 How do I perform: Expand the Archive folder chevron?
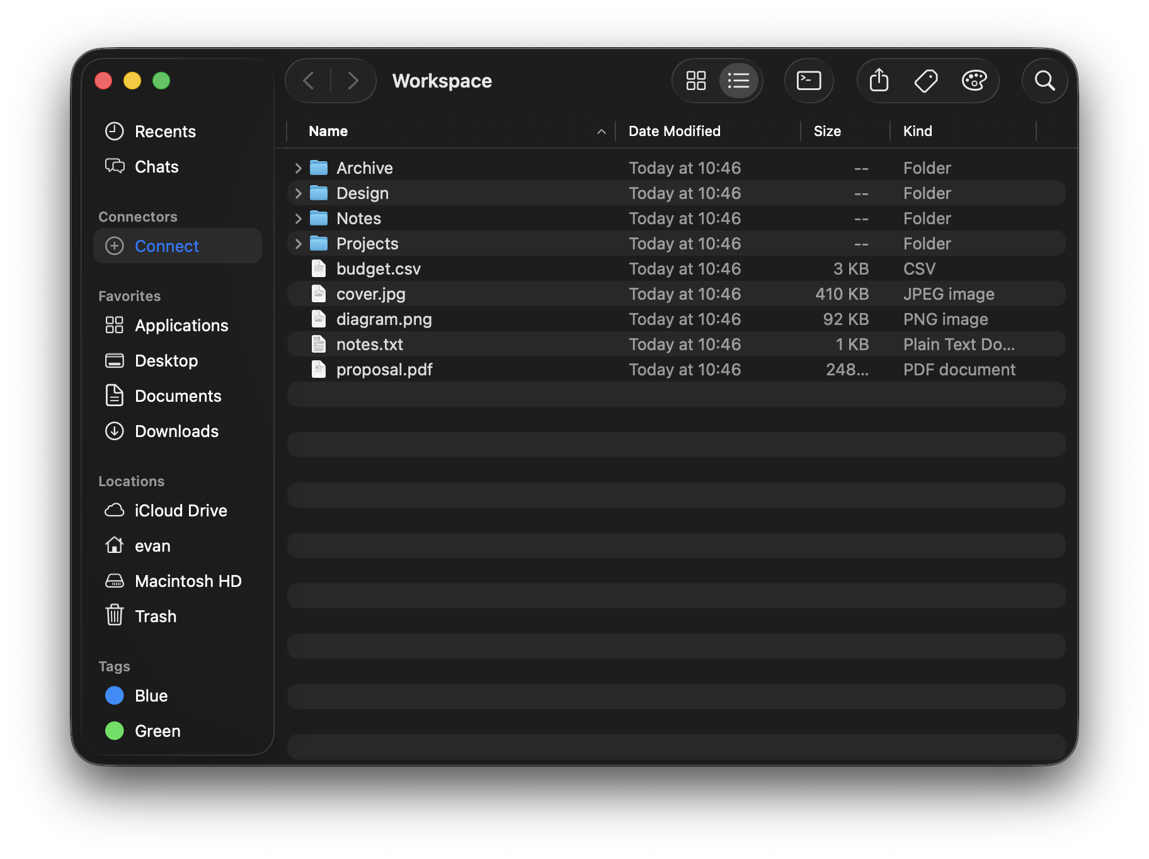tap(299, 168)
